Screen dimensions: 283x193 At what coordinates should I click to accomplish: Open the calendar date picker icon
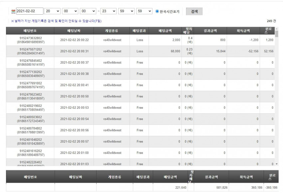pos(13,12)
